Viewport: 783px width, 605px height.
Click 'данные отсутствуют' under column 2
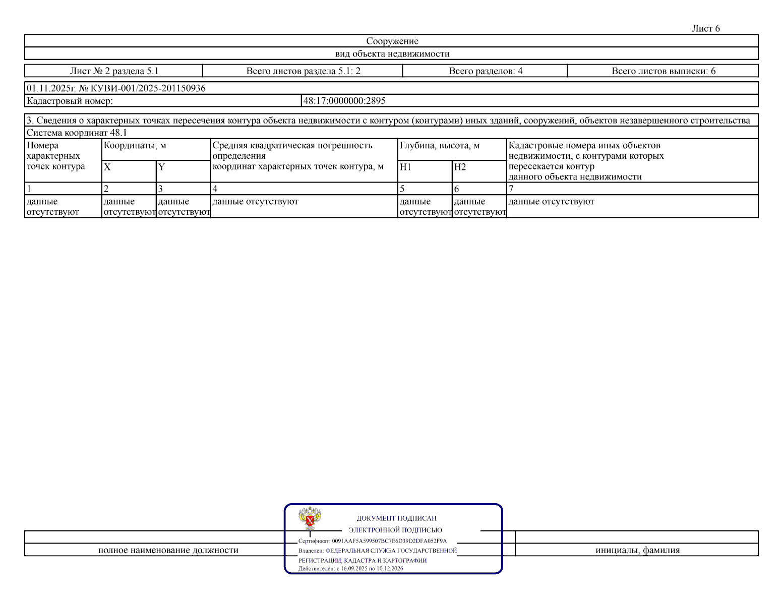coord(130,207)
